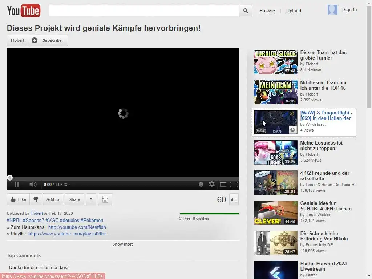Open the Share panel
The width and height of the screenshot is (372, 279).
pos(74,199)
